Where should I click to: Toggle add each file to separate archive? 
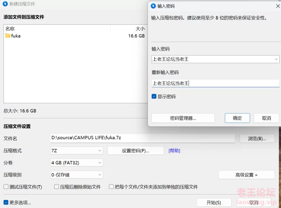coord(111,187)
